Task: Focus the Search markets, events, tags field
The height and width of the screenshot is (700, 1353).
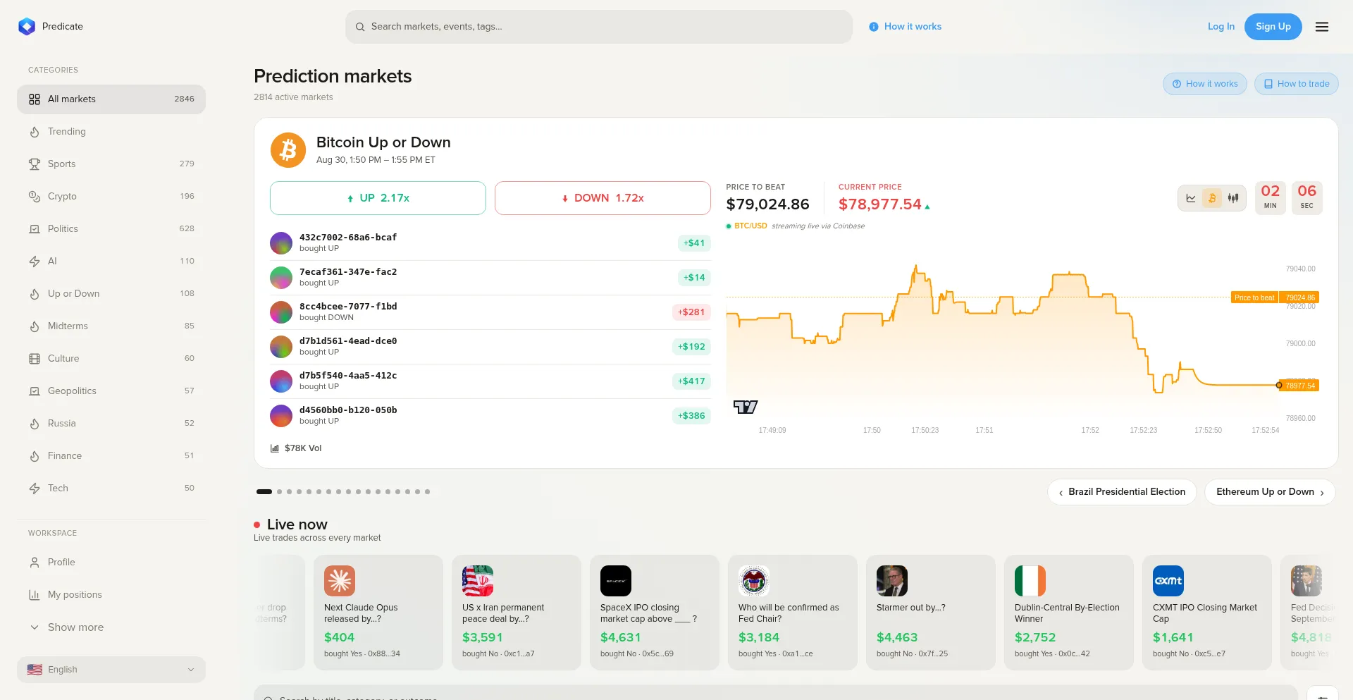Action: 599,27
